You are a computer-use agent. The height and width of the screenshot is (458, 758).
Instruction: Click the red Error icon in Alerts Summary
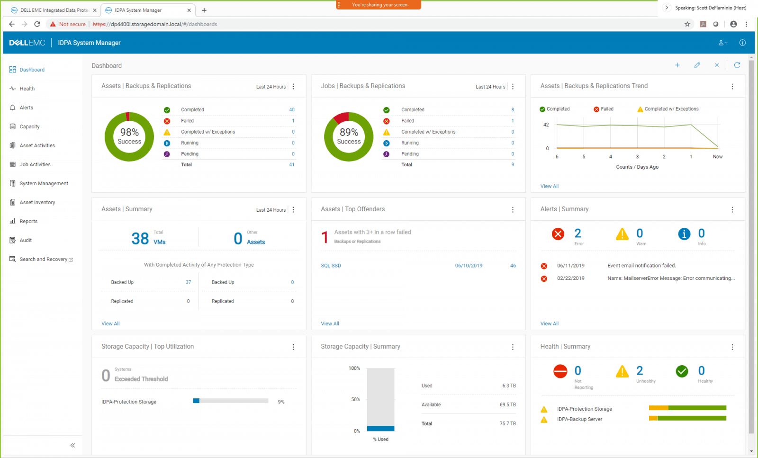558,234
